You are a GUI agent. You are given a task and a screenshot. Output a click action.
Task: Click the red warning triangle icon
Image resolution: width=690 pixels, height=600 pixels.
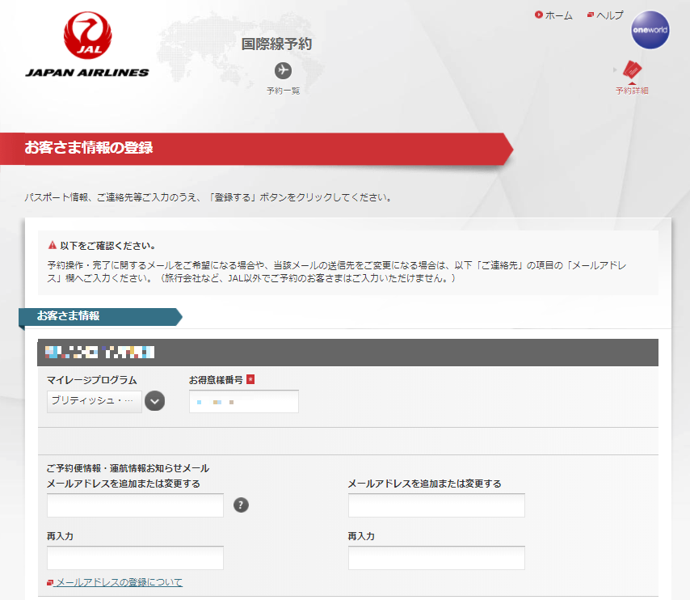[53, 245]
